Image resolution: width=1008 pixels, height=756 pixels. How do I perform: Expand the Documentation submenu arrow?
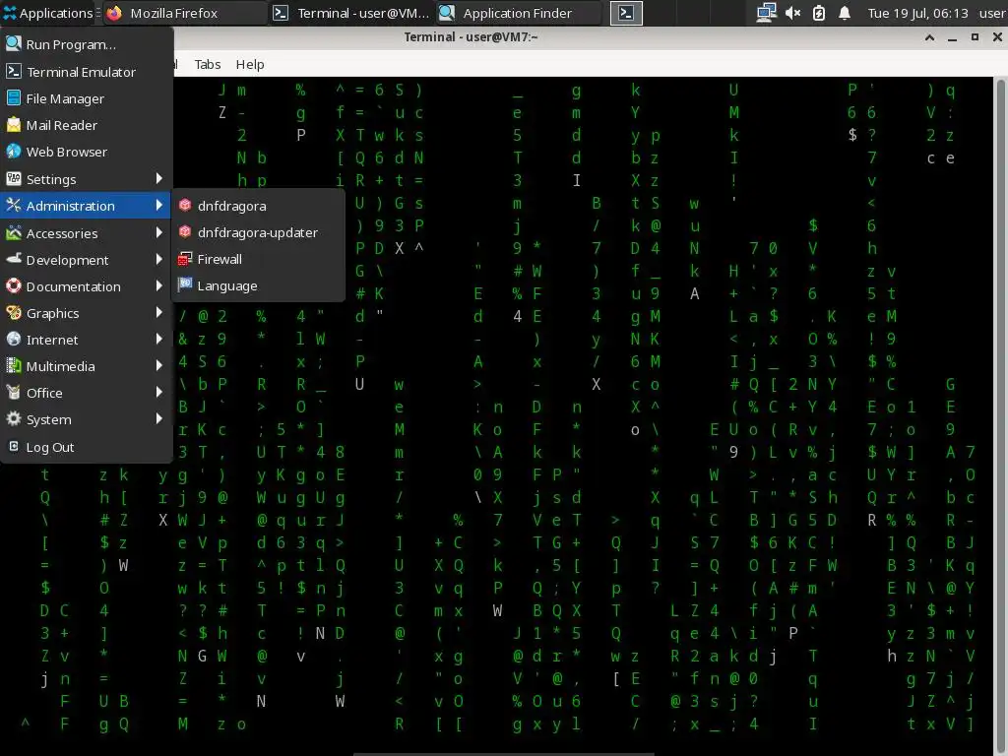158,286
